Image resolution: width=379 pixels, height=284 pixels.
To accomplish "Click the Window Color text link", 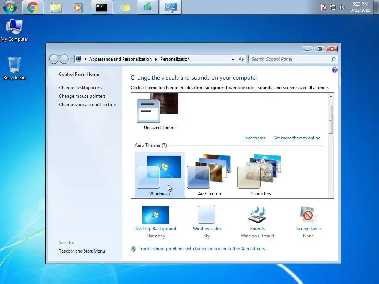I will point(207,229).
